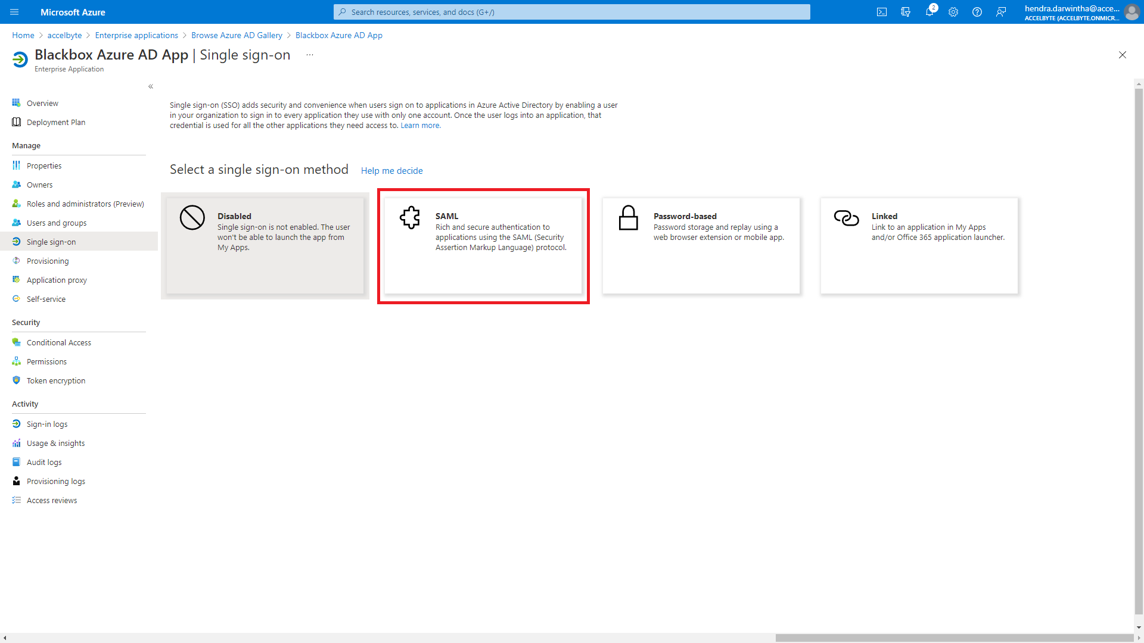This screenshot has width=1144, height=643.
Task: Open the notifications bell
Action: tap(929, 12)
